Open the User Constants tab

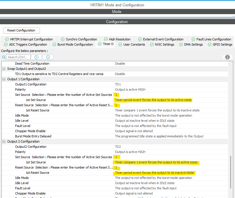(132, 44)
